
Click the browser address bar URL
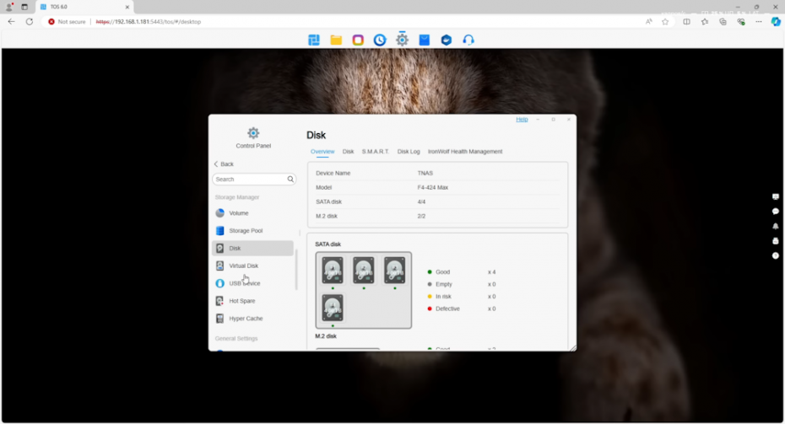(x=149, y=22)
